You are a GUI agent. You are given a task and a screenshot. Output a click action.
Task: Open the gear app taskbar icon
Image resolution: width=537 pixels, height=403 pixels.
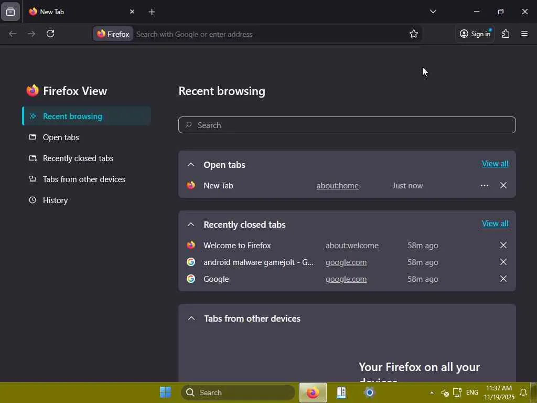click(x=370, y=393)
